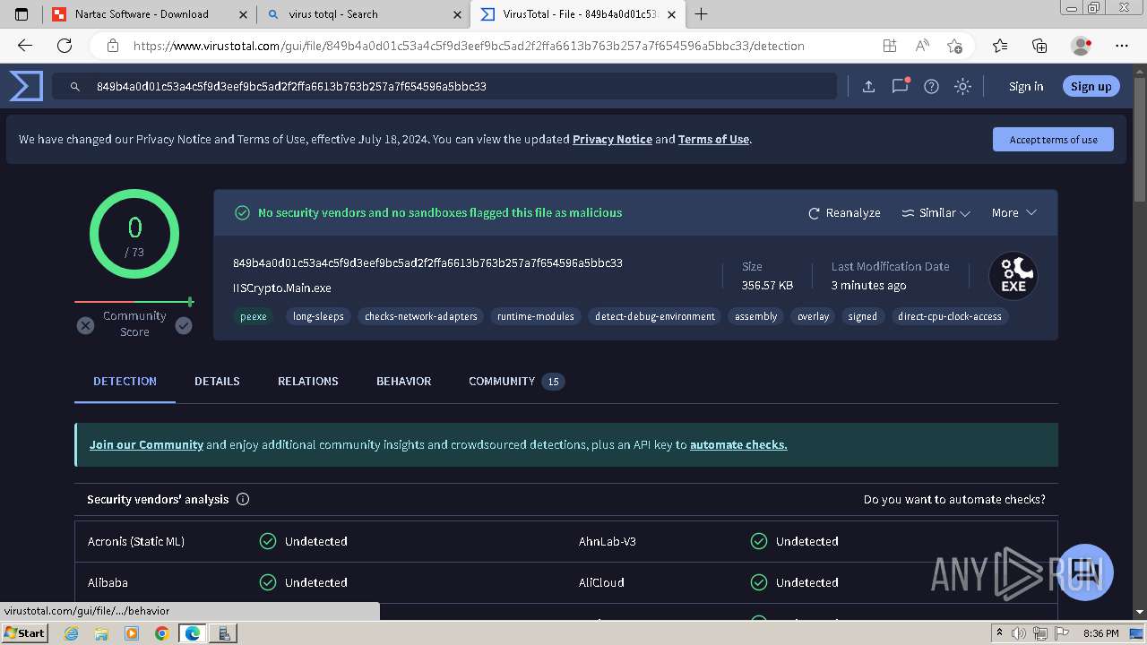Add page to favorites star icon

point(954,46)
